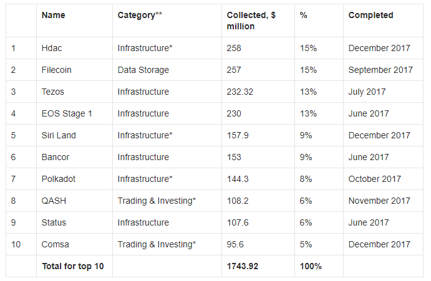Select the Polkadot name cell

point(59,179)
